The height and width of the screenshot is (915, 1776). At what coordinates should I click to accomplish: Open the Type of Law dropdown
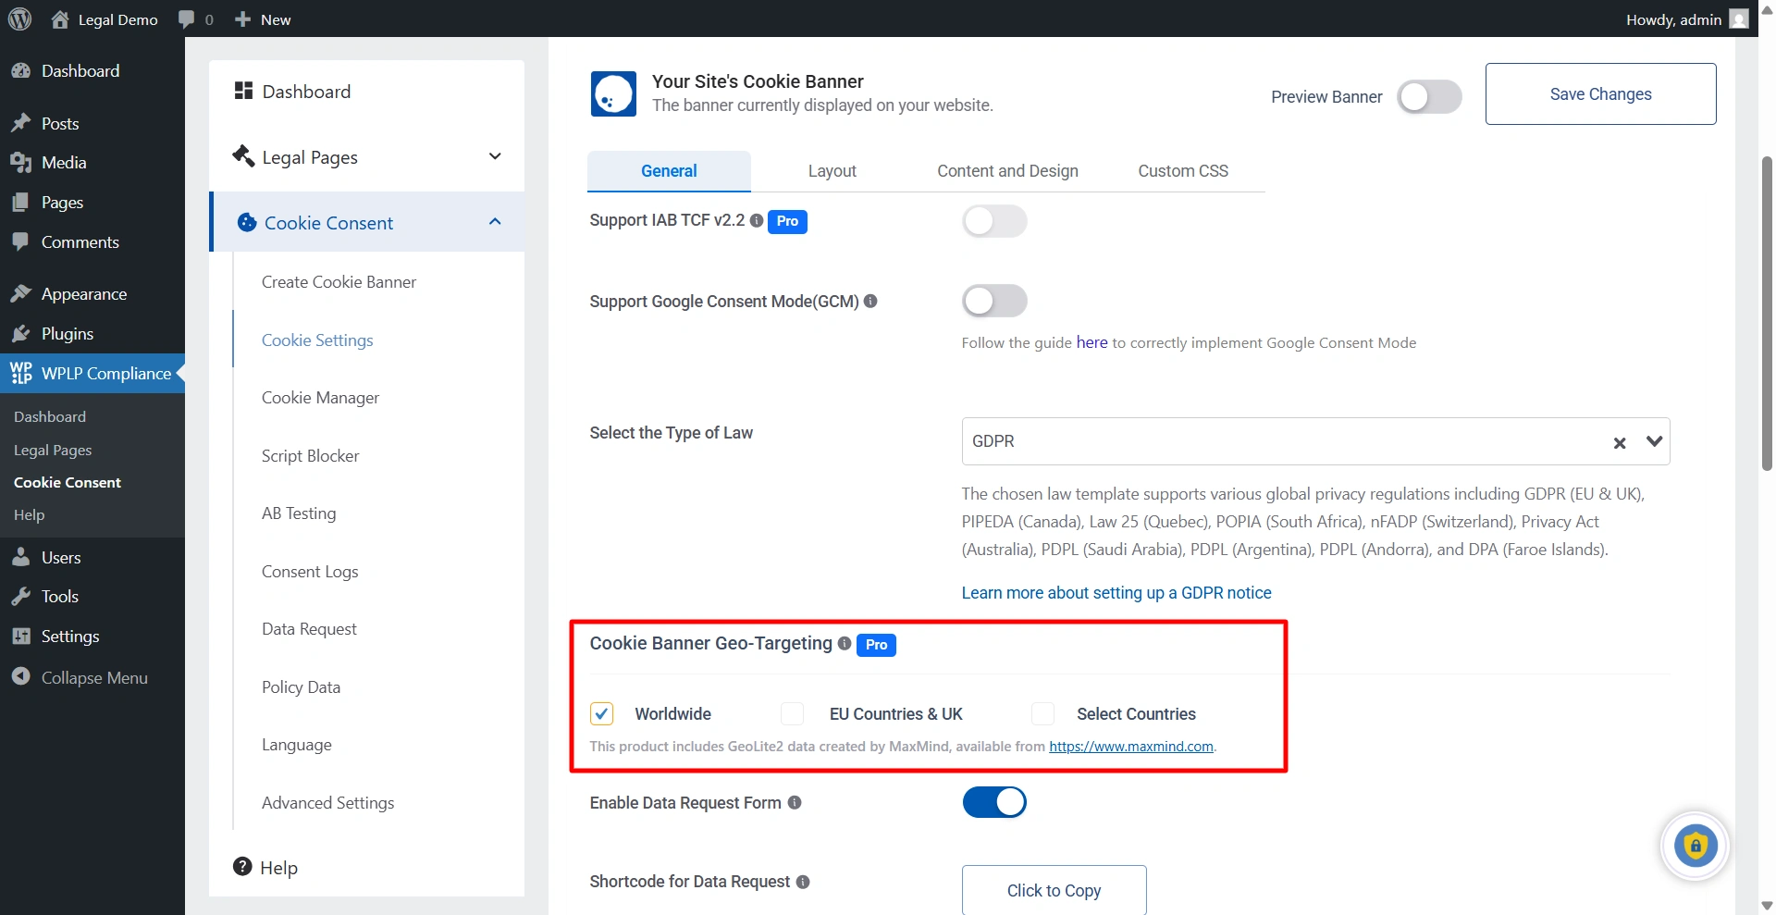coord(1654,442)
